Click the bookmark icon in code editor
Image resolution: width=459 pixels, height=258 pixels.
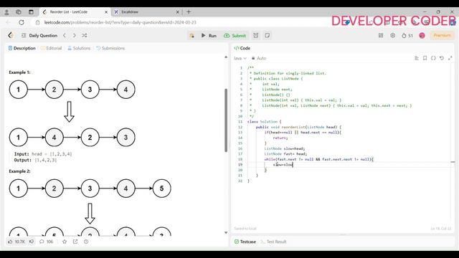pos(425,58)
